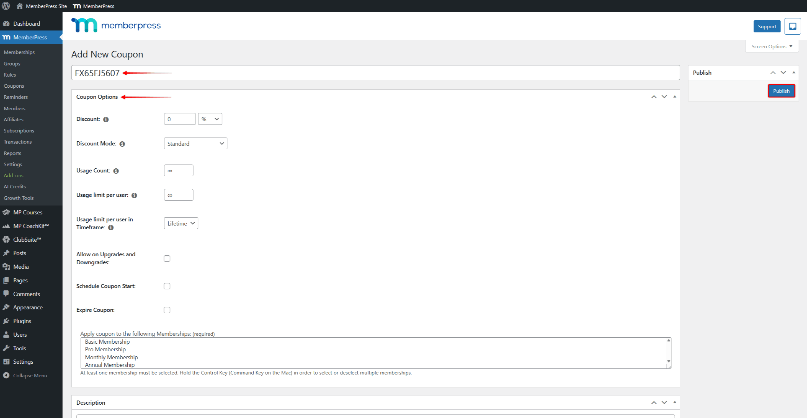Viewport: 807px width, 418px height.
Task: Go to Transactions in sidebar menu
Action: pos(18,142)
